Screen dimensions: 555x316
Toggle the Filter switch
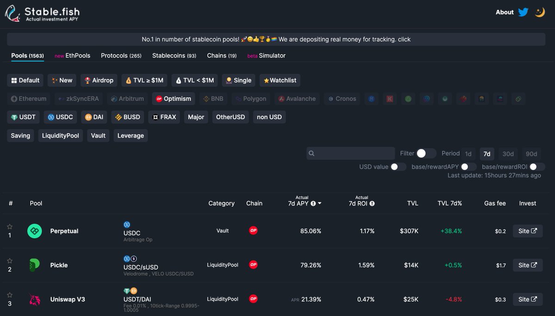(426, 153)
